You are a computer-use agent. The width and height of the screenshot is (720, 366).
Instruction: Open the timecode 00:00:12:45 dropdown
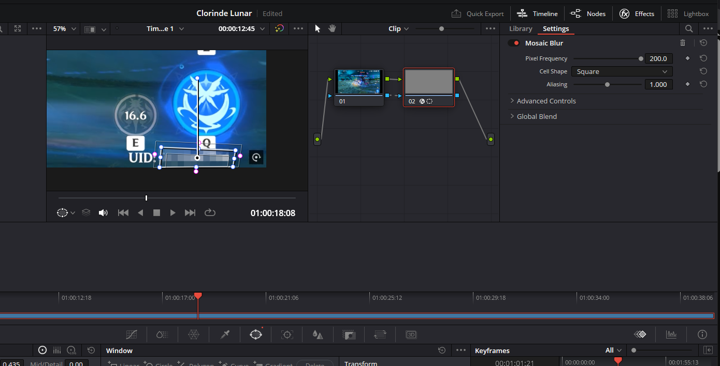(x=241, y=28)
